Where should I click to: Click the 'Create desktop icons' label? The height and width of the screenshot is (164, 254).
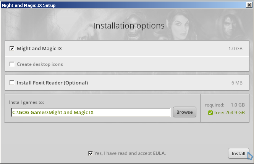click(40, 64)
